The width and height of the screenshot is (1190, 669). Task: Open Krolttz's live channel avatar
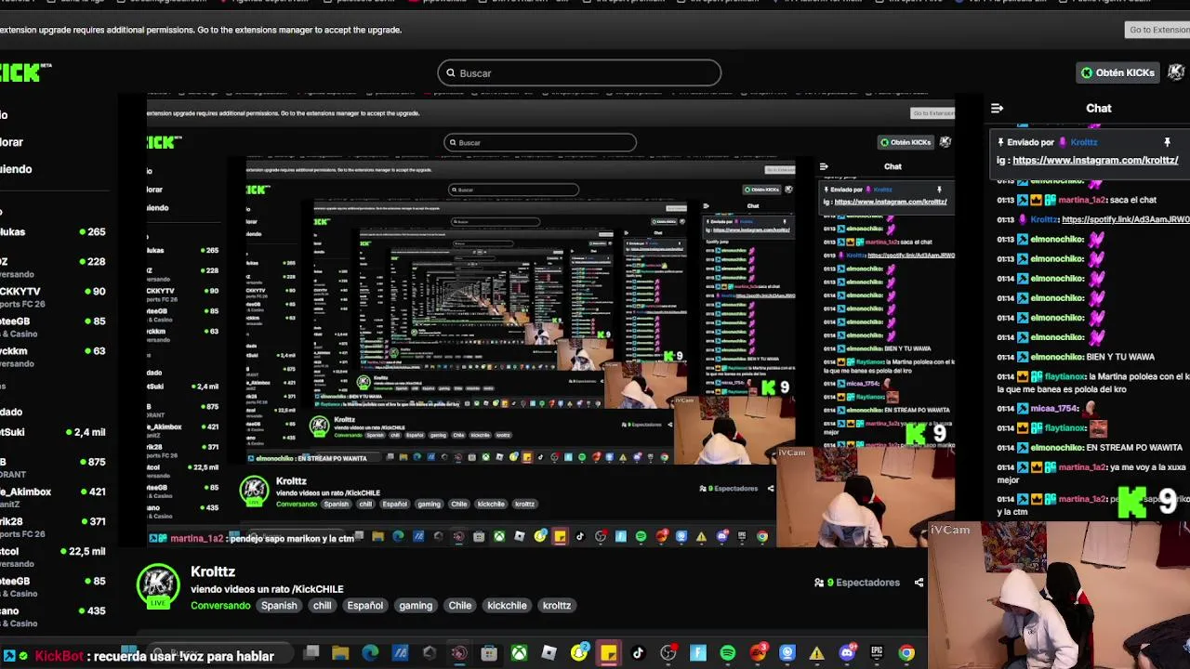coord(158,586)
